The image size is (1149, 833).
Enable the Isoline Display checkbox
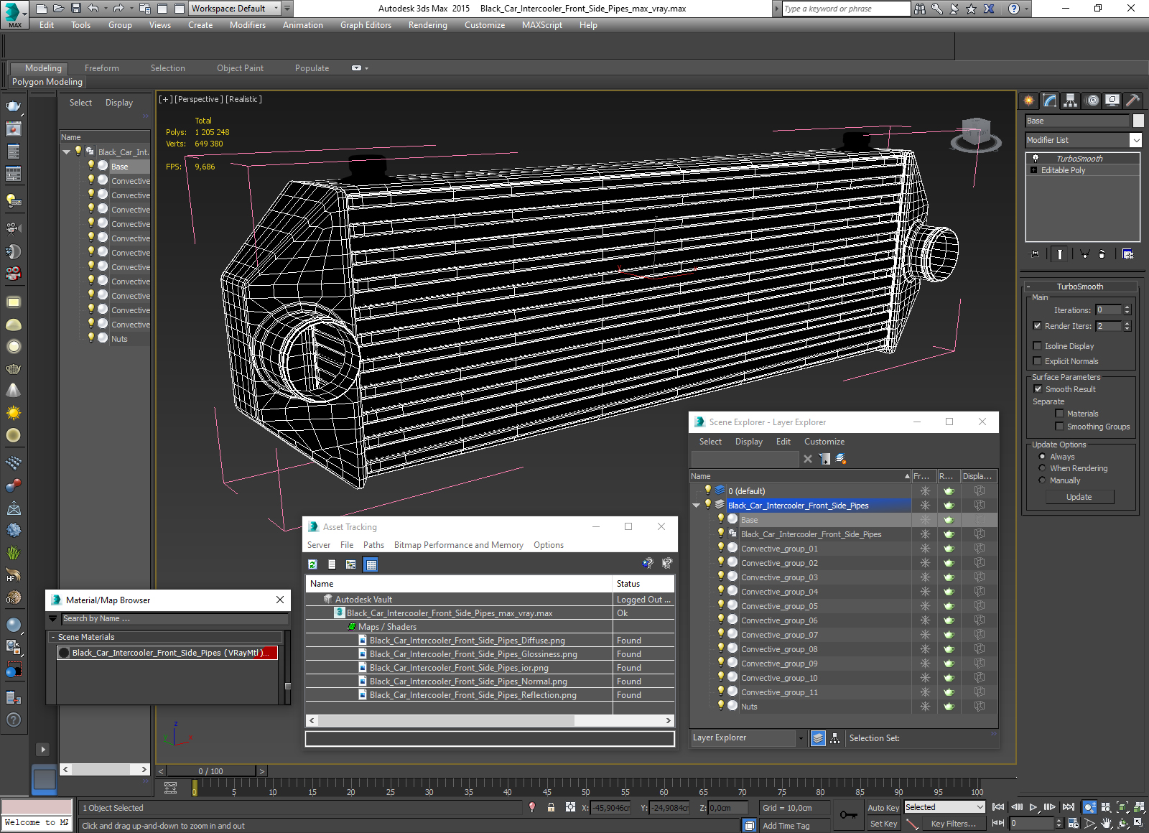[1038, 346]
